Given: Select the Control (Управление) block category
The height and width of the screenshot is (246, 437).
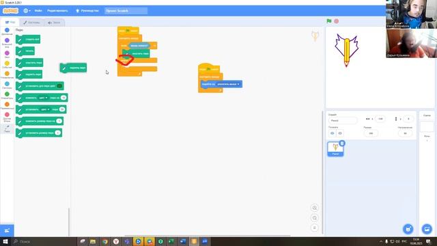Looking at the screenshot, I should tap(7, 74).
